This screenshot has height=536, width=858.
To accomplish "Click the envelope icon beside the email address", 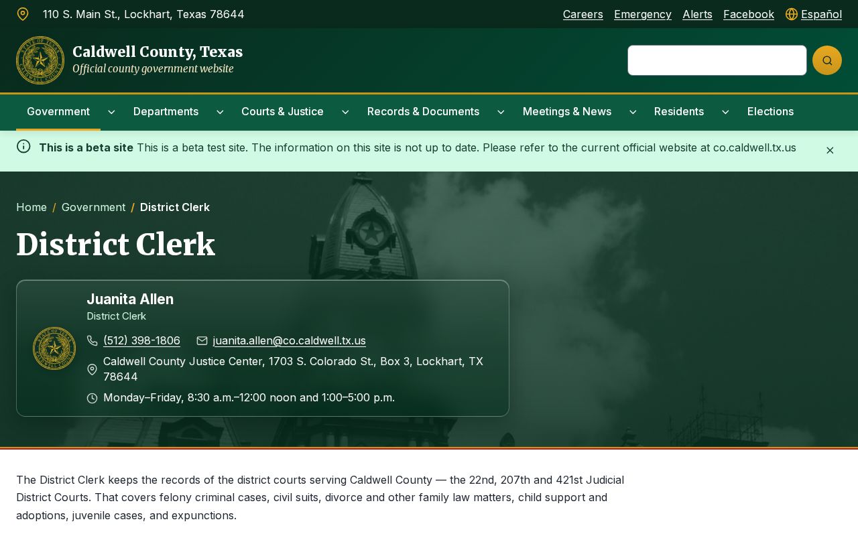I will click(202, 341).
